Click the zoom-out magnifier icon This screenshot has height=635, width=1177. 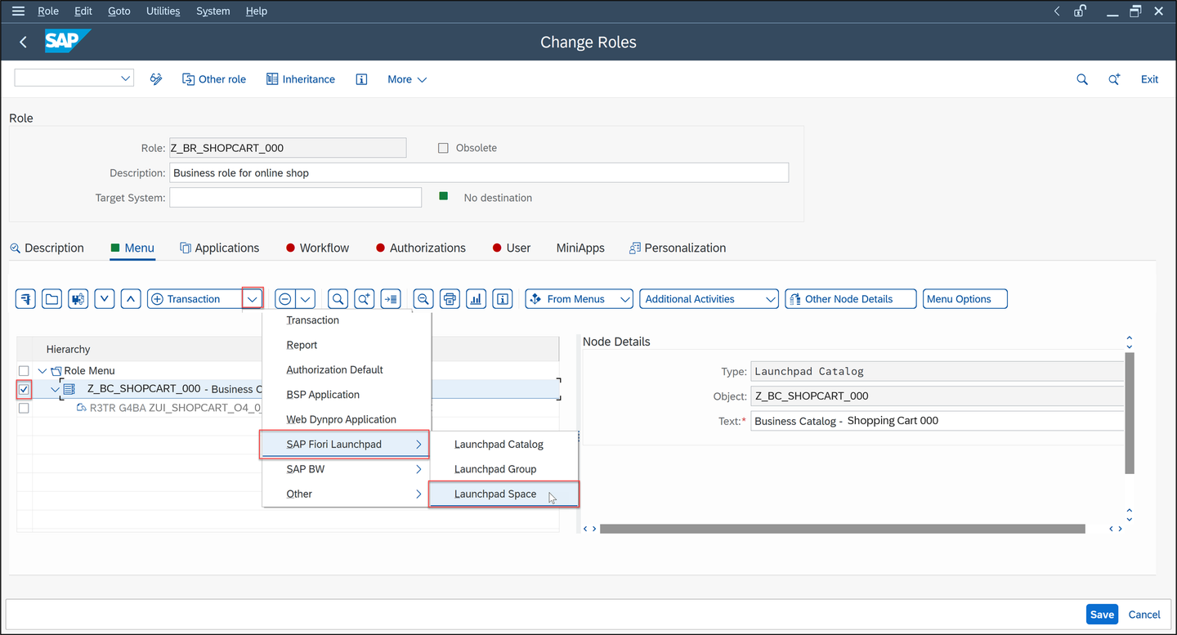pyautogui.click(x=423, y=299)
